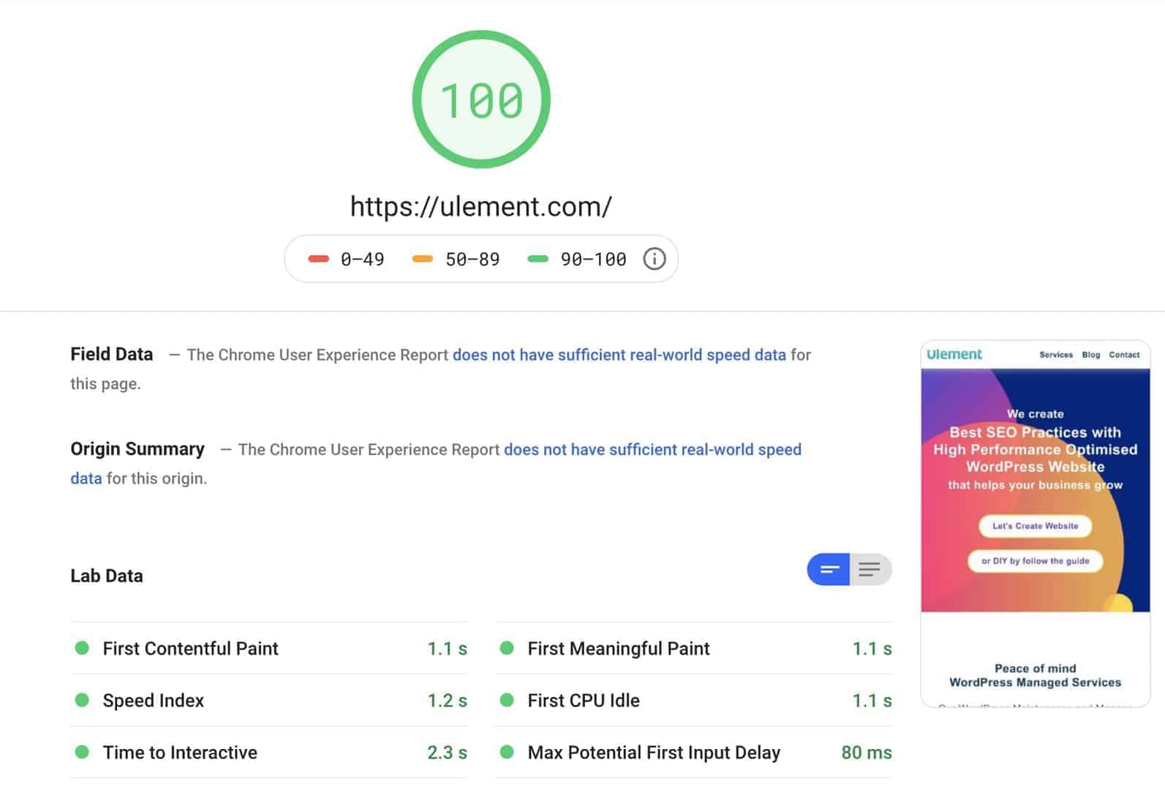This screenshot has height=790, width=1165.
Task: Click Services in the preview navigation
Action: [x=1056, y=355]
